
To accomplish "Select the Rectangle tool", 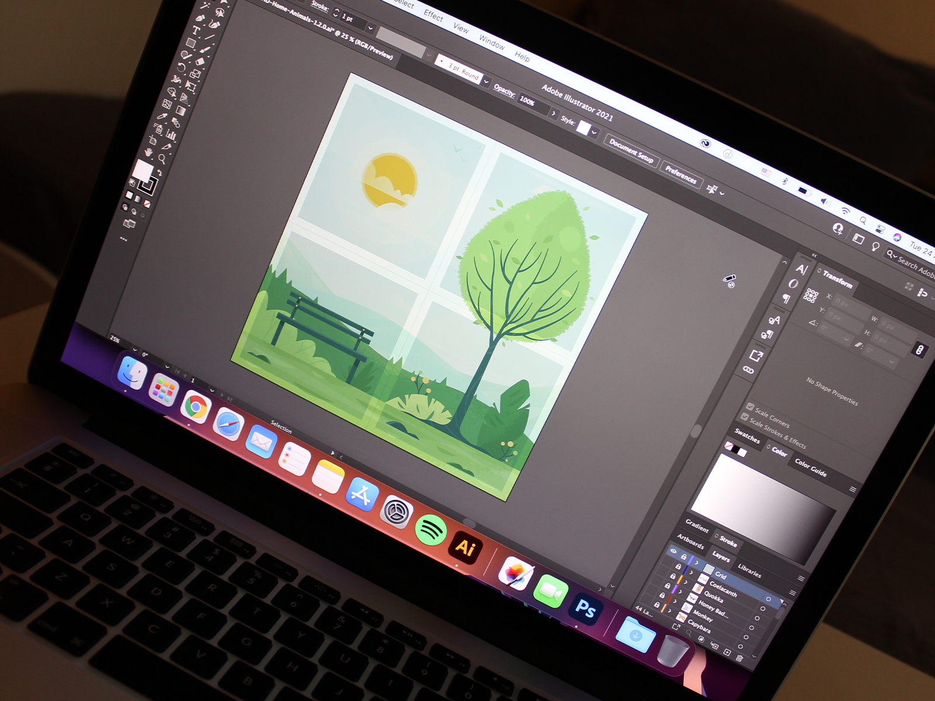I will pyautogui.click(x=191, y=43).
